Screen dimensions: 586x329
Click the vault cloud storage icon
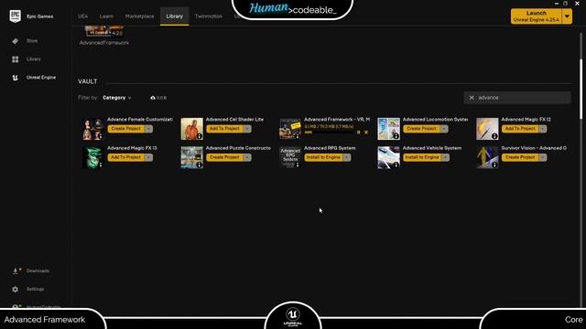(x=153, y=98)
